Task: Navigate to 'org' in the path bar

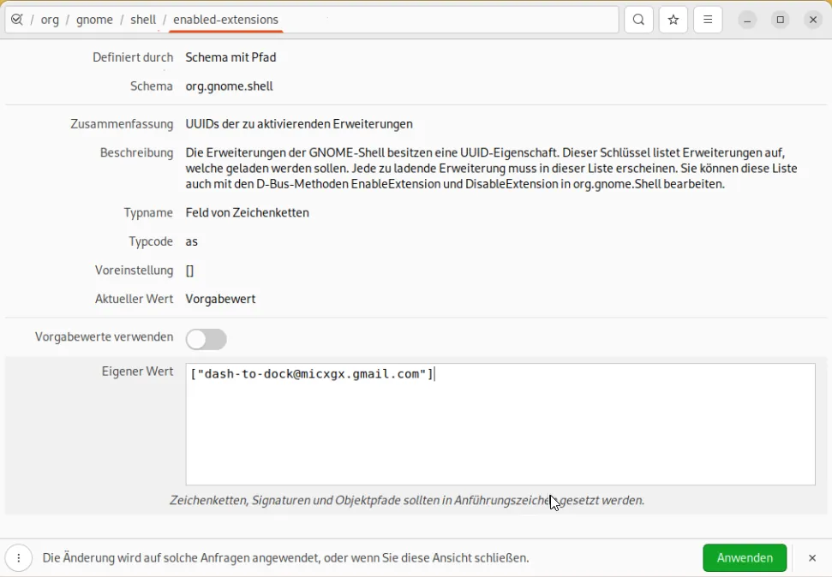Action: pyautogui.click(x=51, y=20)
